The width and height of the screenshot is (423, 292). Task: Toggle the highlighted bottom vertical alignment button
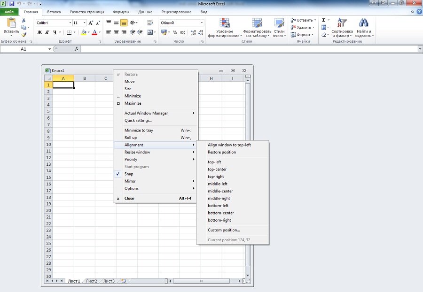point(124,23)
